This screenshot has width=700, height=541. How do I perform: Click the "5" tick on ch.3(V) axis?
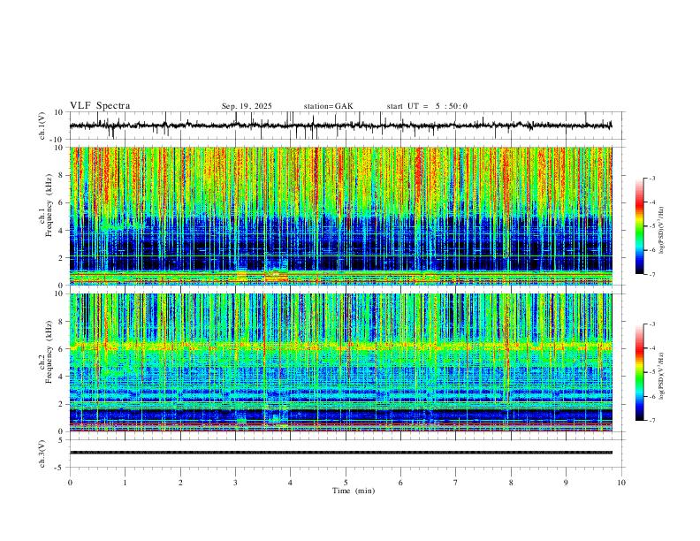pos(61,440)
